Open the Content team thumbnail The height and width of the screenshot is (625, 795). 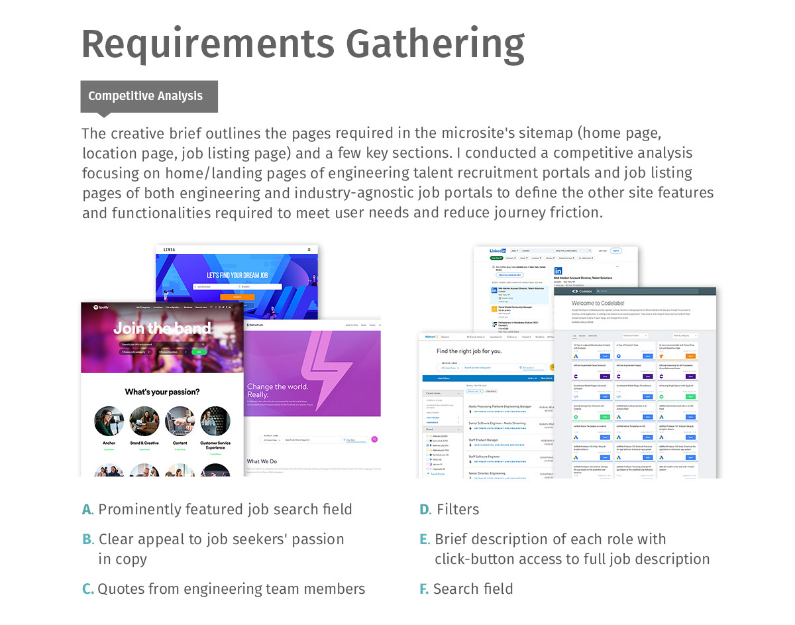180,421
